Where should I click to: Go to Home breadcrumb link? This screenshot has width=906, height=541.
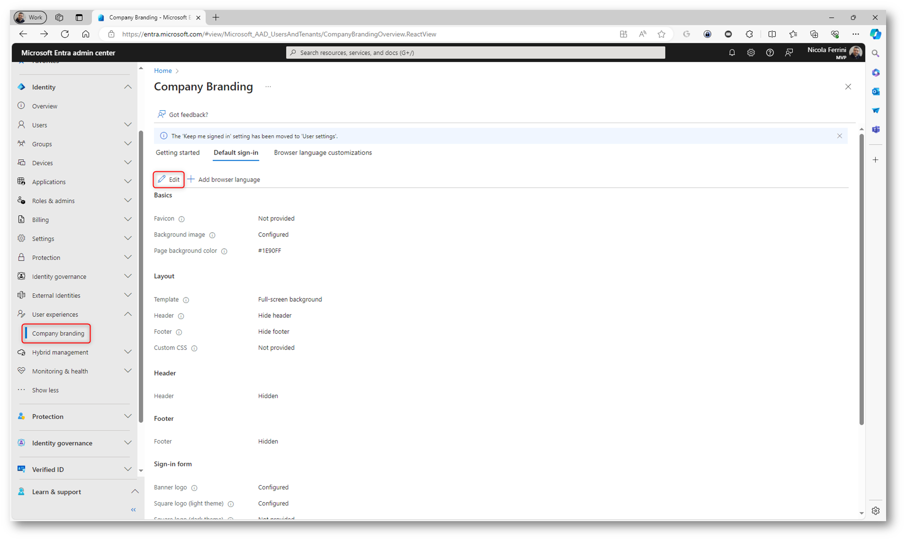pos(162,70)
